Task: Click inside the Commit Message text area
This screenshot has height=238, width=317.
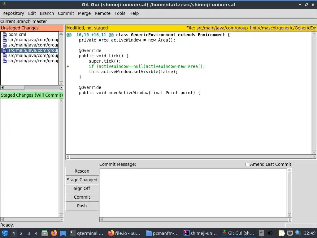Action: pos(193,193)
